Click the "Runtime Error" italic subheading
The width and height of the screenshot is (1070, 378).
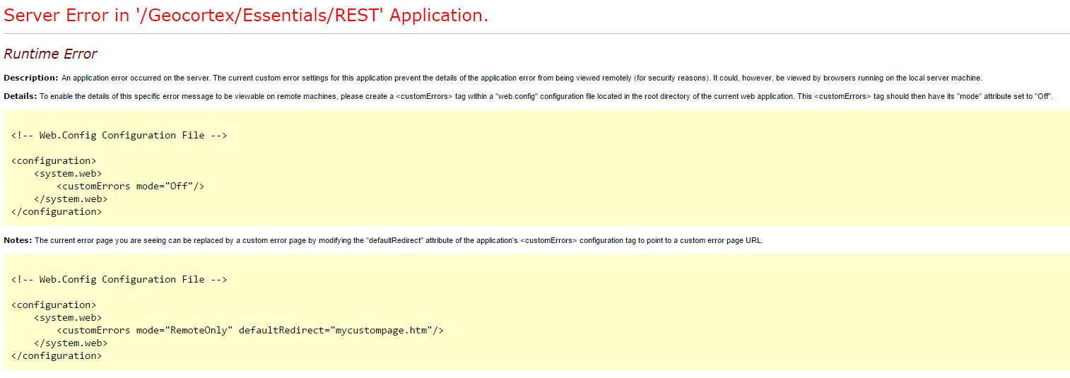tap(50, 54)
